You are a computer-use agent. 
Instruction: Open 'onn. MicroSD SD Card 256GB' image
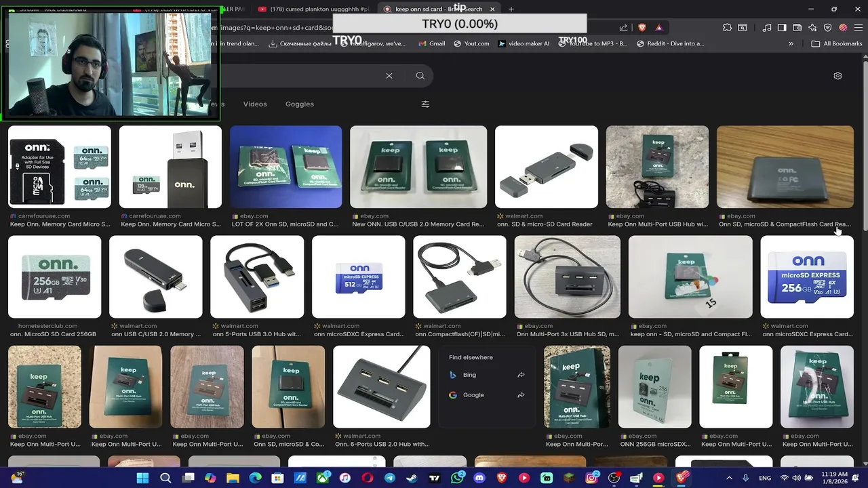54,277
